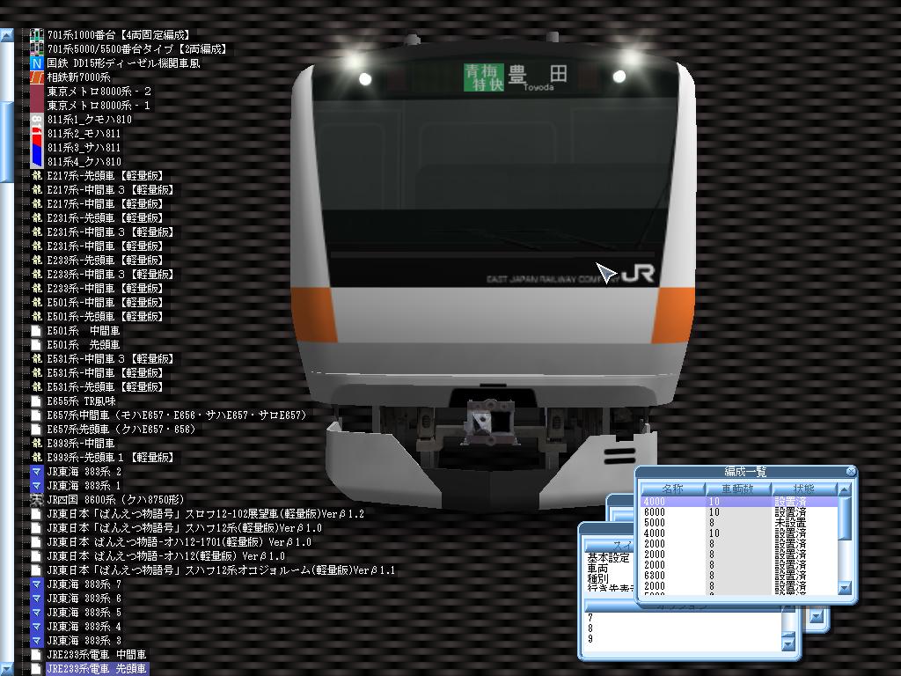
Task: Select JR東海 383系 1 in the list
Action: [84, 486]
